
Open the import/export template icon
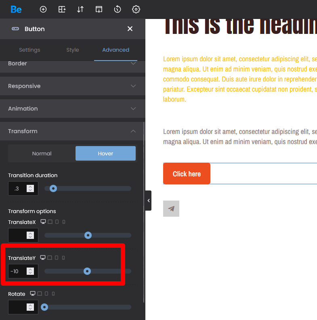coord(99,9)
